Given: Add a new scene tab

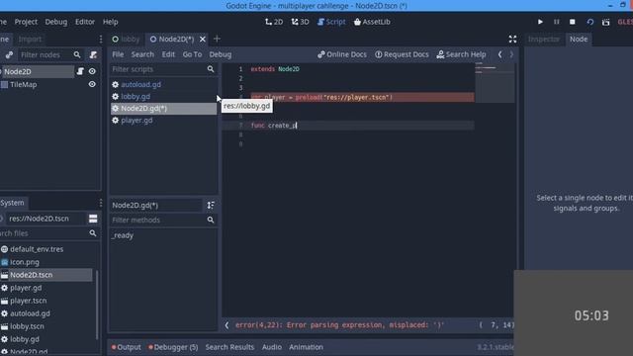Looking at the screenshot, I should tap(217, 39).
